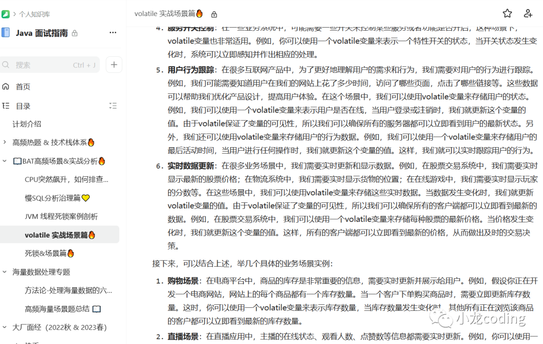Open the 慢SQL分析治理篇 document
The width and height of the screenshot is (543, 344).
click(55, 197)
